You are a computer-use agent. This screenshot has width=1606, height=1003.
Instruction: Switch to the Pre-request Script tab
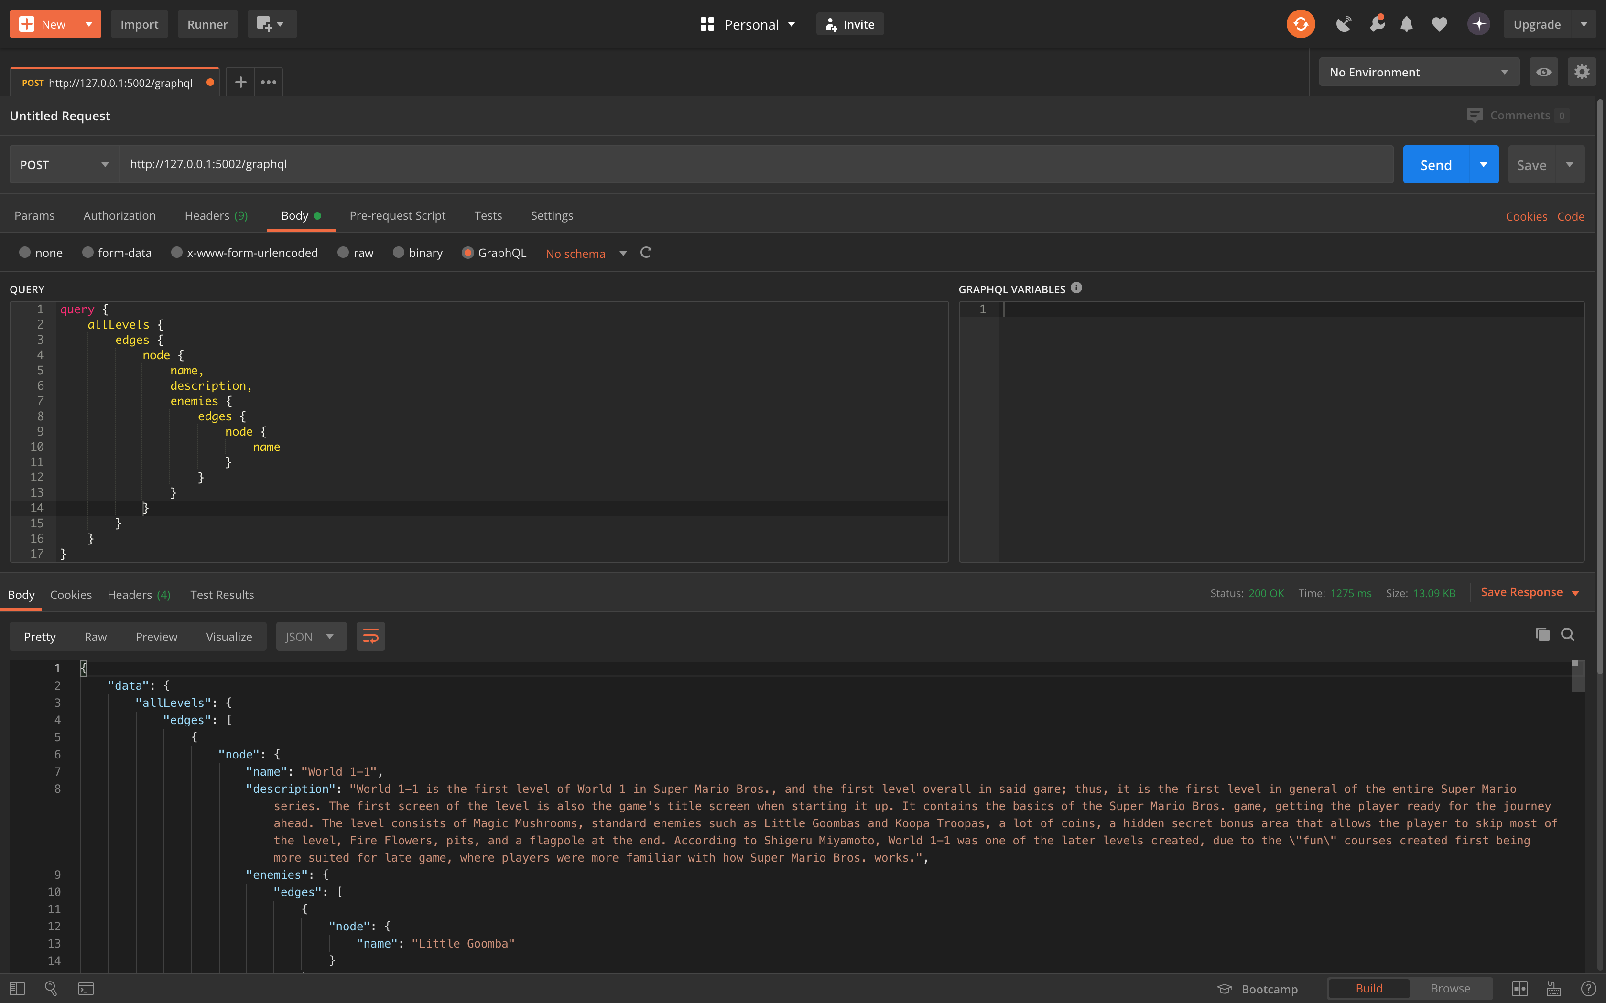pos(397,215)
